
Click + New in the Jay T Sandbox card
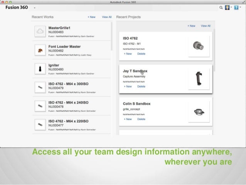tap(128, 87)
